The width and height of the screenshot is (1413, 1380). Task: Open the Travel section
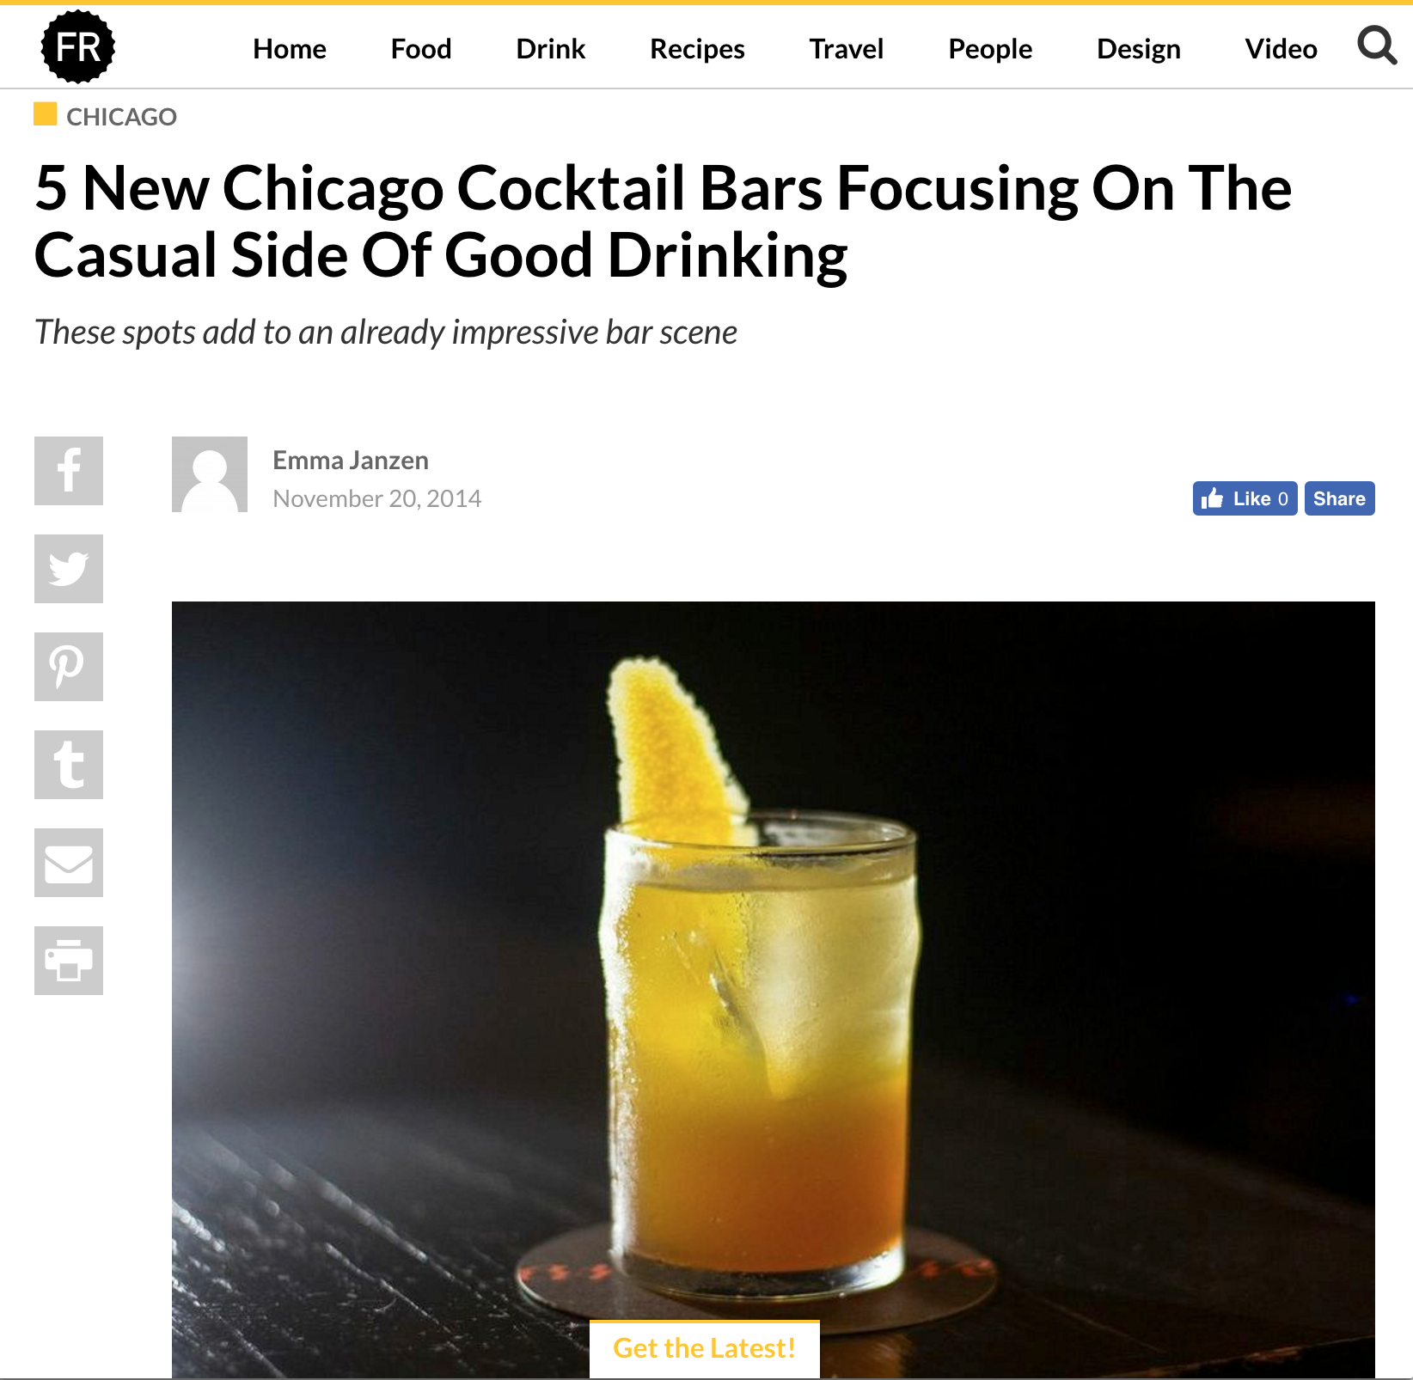point(847,49)
